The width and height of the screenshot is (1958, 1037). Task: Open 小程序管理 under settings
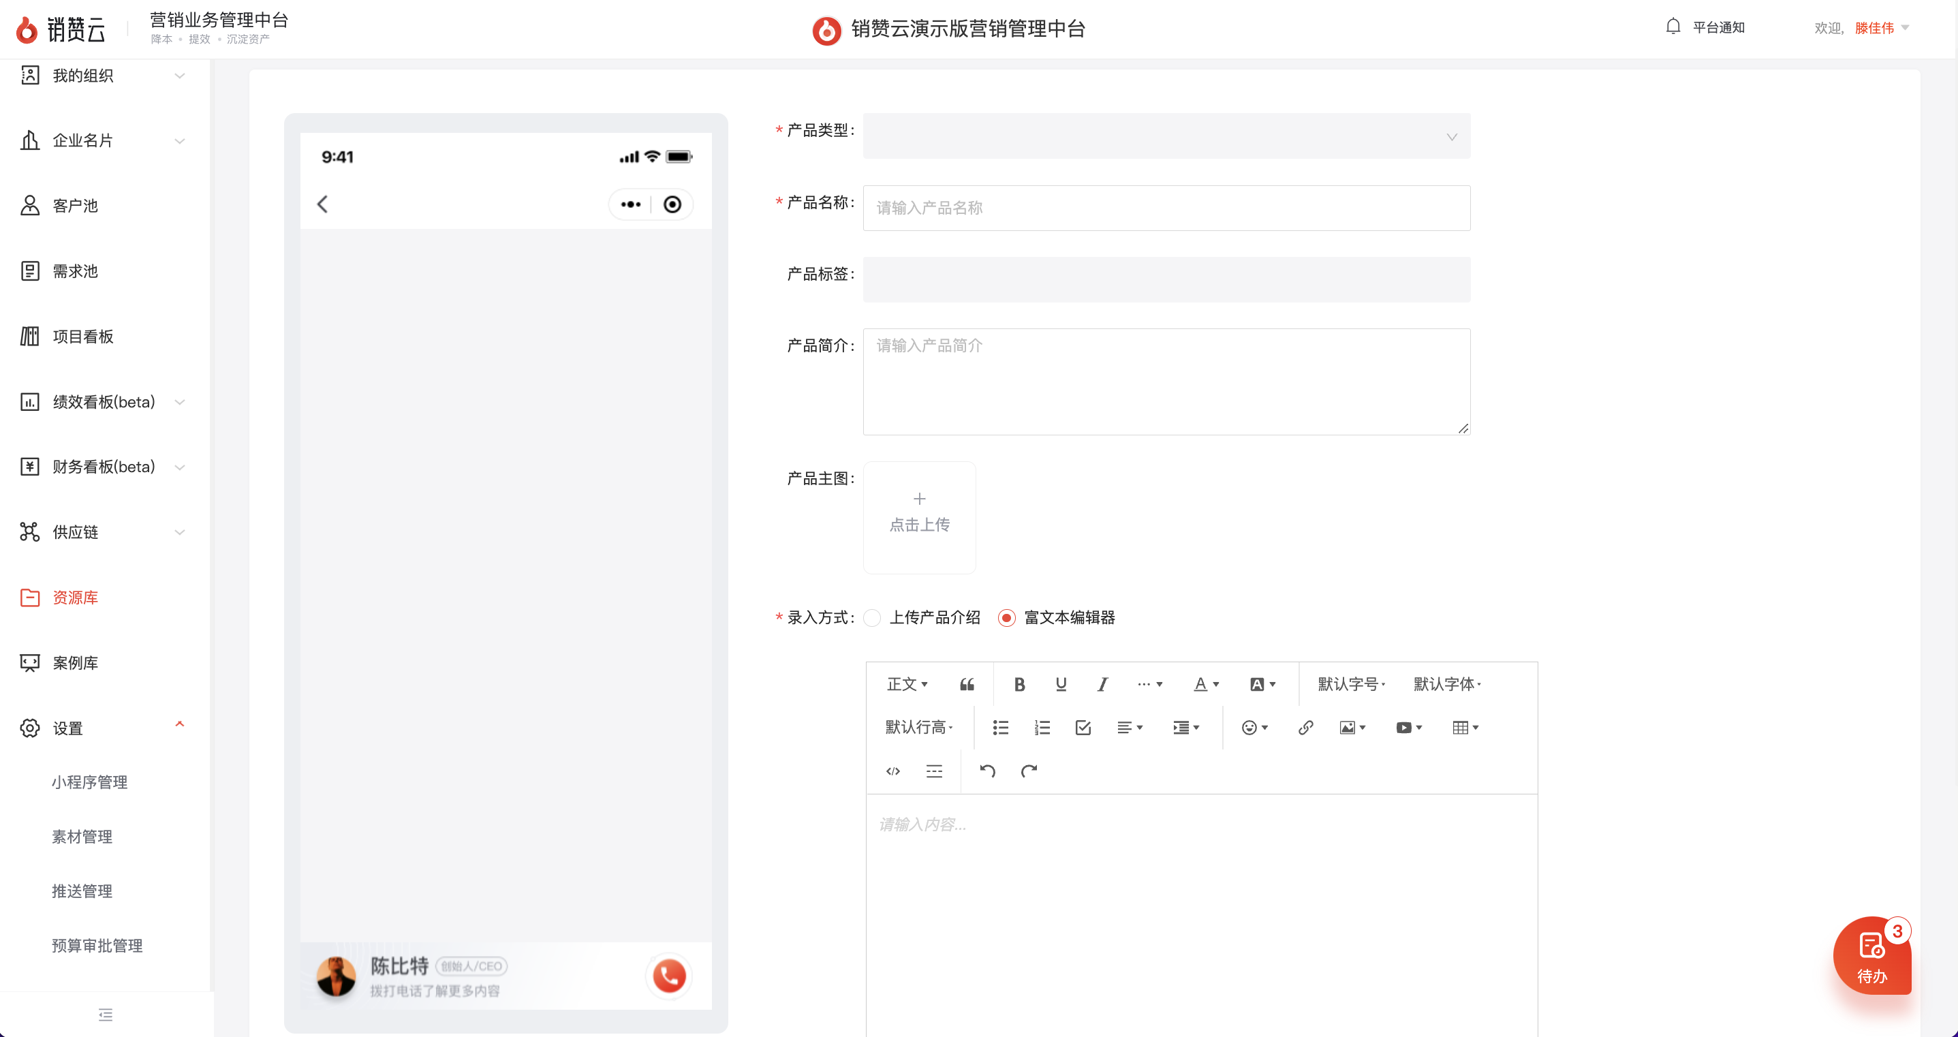click(90, 781)
